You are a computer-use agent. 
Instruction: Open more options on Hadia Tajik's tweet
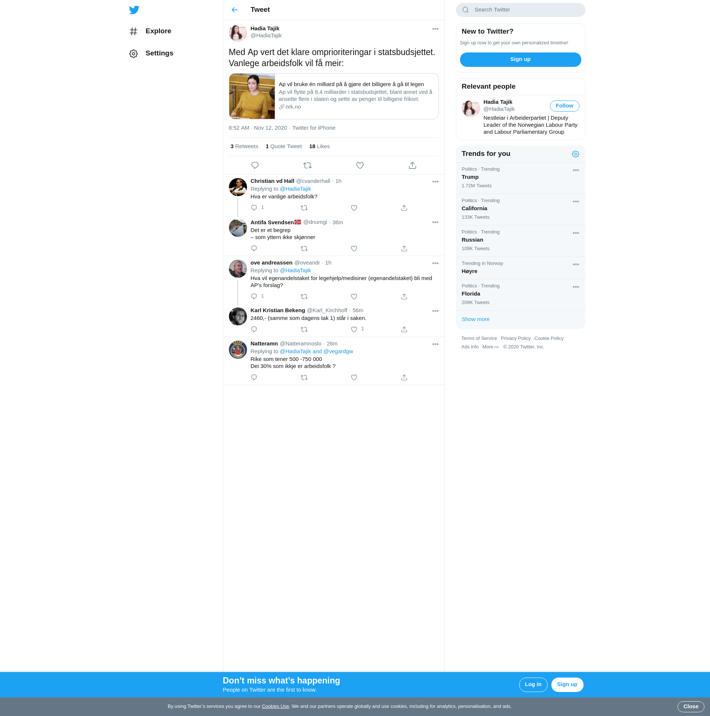[435, 29]
